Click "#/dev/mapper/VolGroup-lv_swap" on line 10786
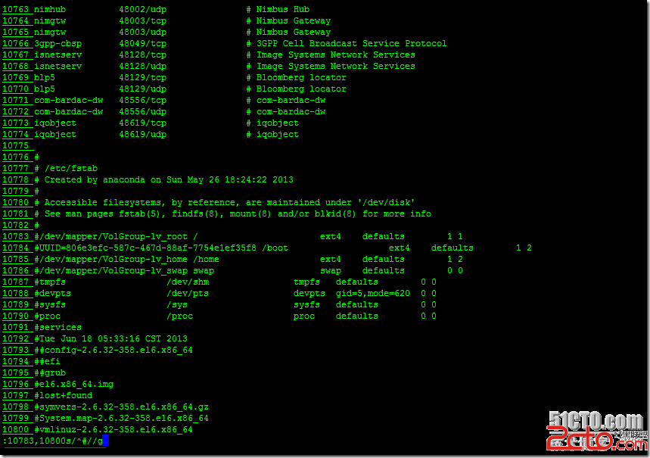The width and height of the screenshot is (650, 458). click(x=111, y=270)
